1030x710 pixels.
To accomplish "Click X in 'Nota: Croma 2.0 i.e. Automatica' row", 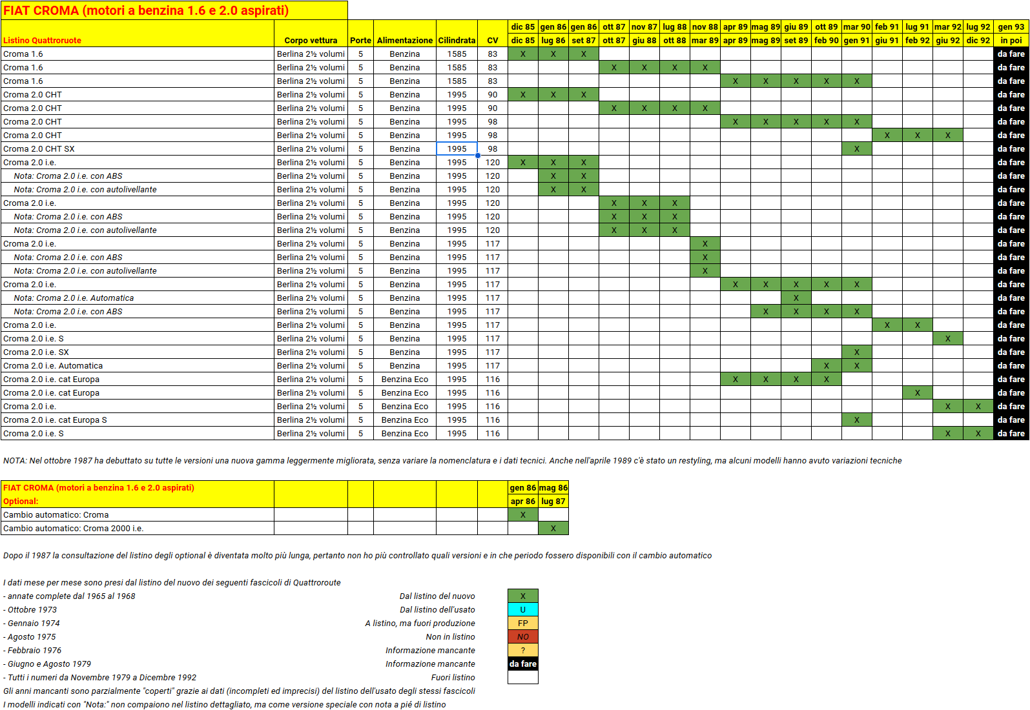I will click(796, 298).
